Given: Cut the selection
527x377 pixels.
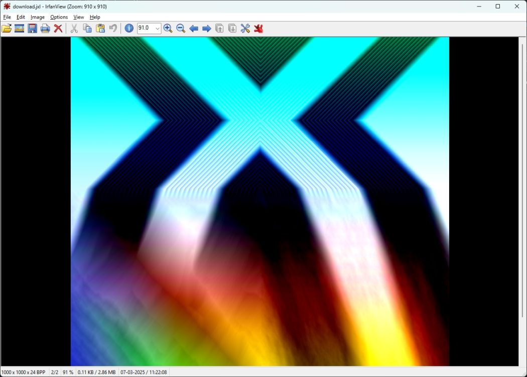Looking at the screenshot, I should tap(74, 29).
